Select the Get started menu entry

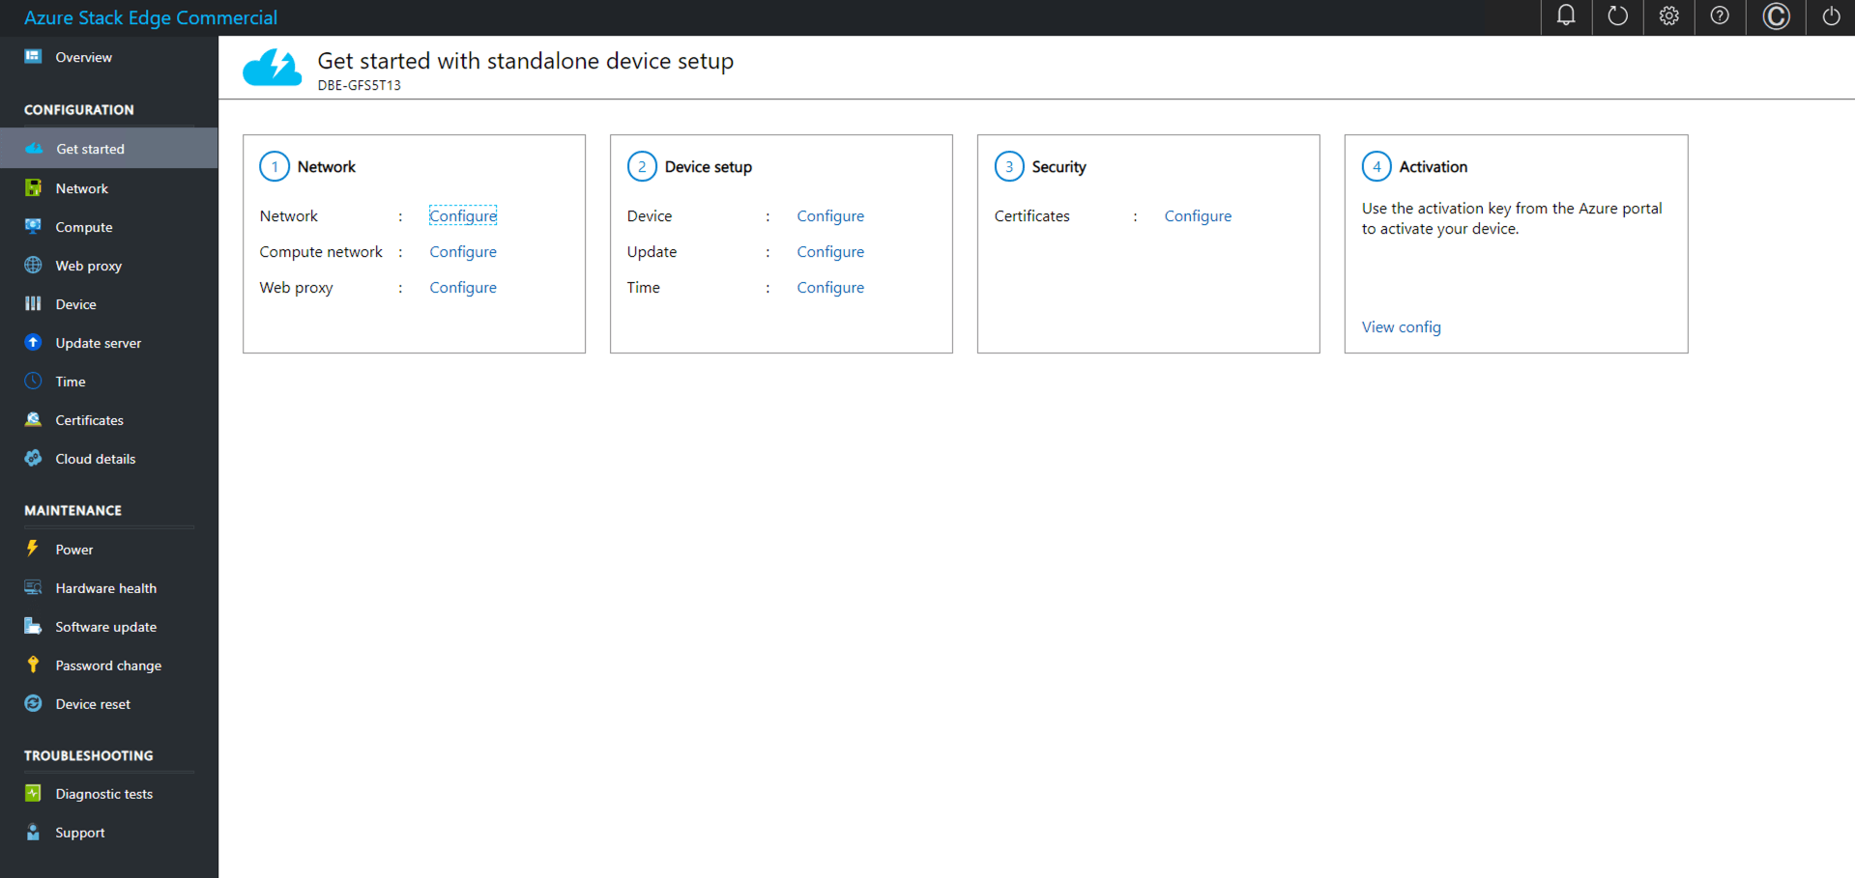[90, 148]
